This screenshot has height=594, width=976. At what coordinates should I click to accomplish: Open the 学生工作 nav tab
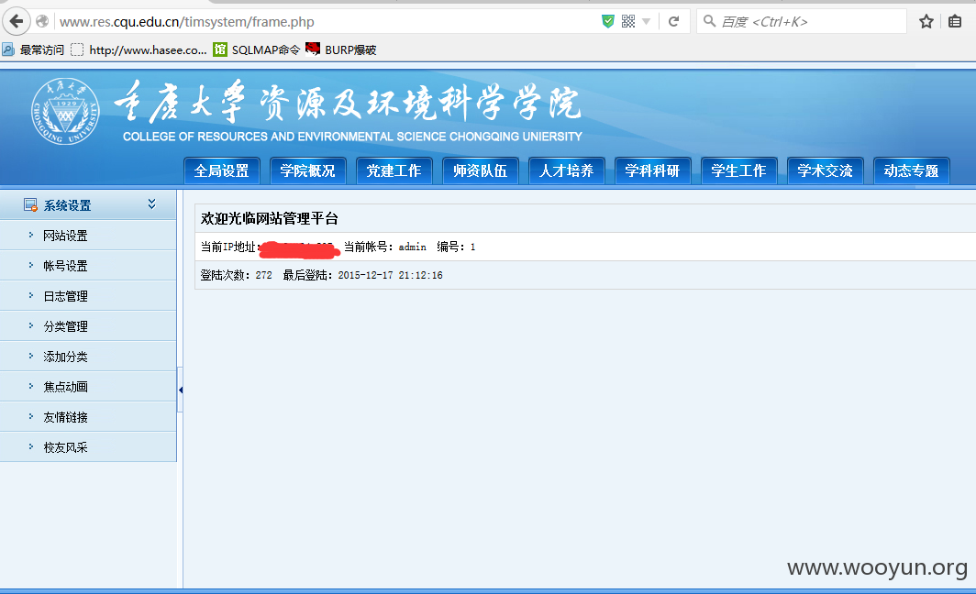click(x=738, y=170)
